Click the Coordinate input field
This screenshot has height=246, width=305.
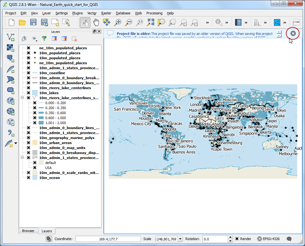pyautogui.click(x=108, y=239)
